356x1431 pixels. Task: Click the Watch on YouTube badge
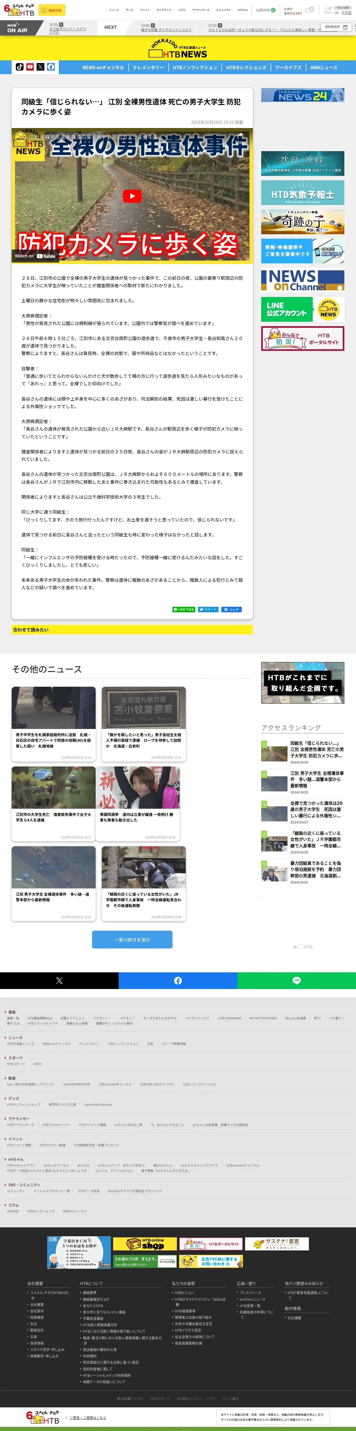pyautogui.click(x=35, y=256)
